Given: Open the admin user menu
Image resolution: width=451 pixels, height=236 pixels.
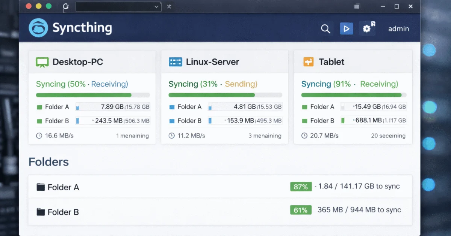Looking at the screenshot, I should pyautogui.click(x=398, y=28).
